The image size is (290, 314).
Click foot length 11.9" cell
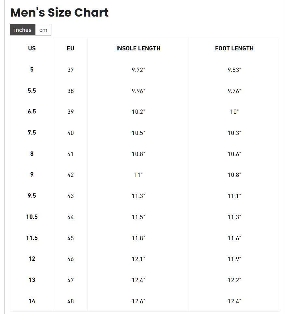[234, 259]
